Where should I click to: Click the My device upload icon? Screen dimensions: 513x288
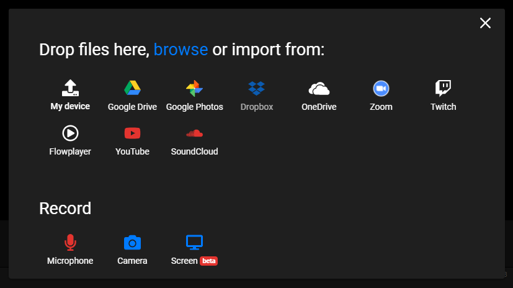70,88
